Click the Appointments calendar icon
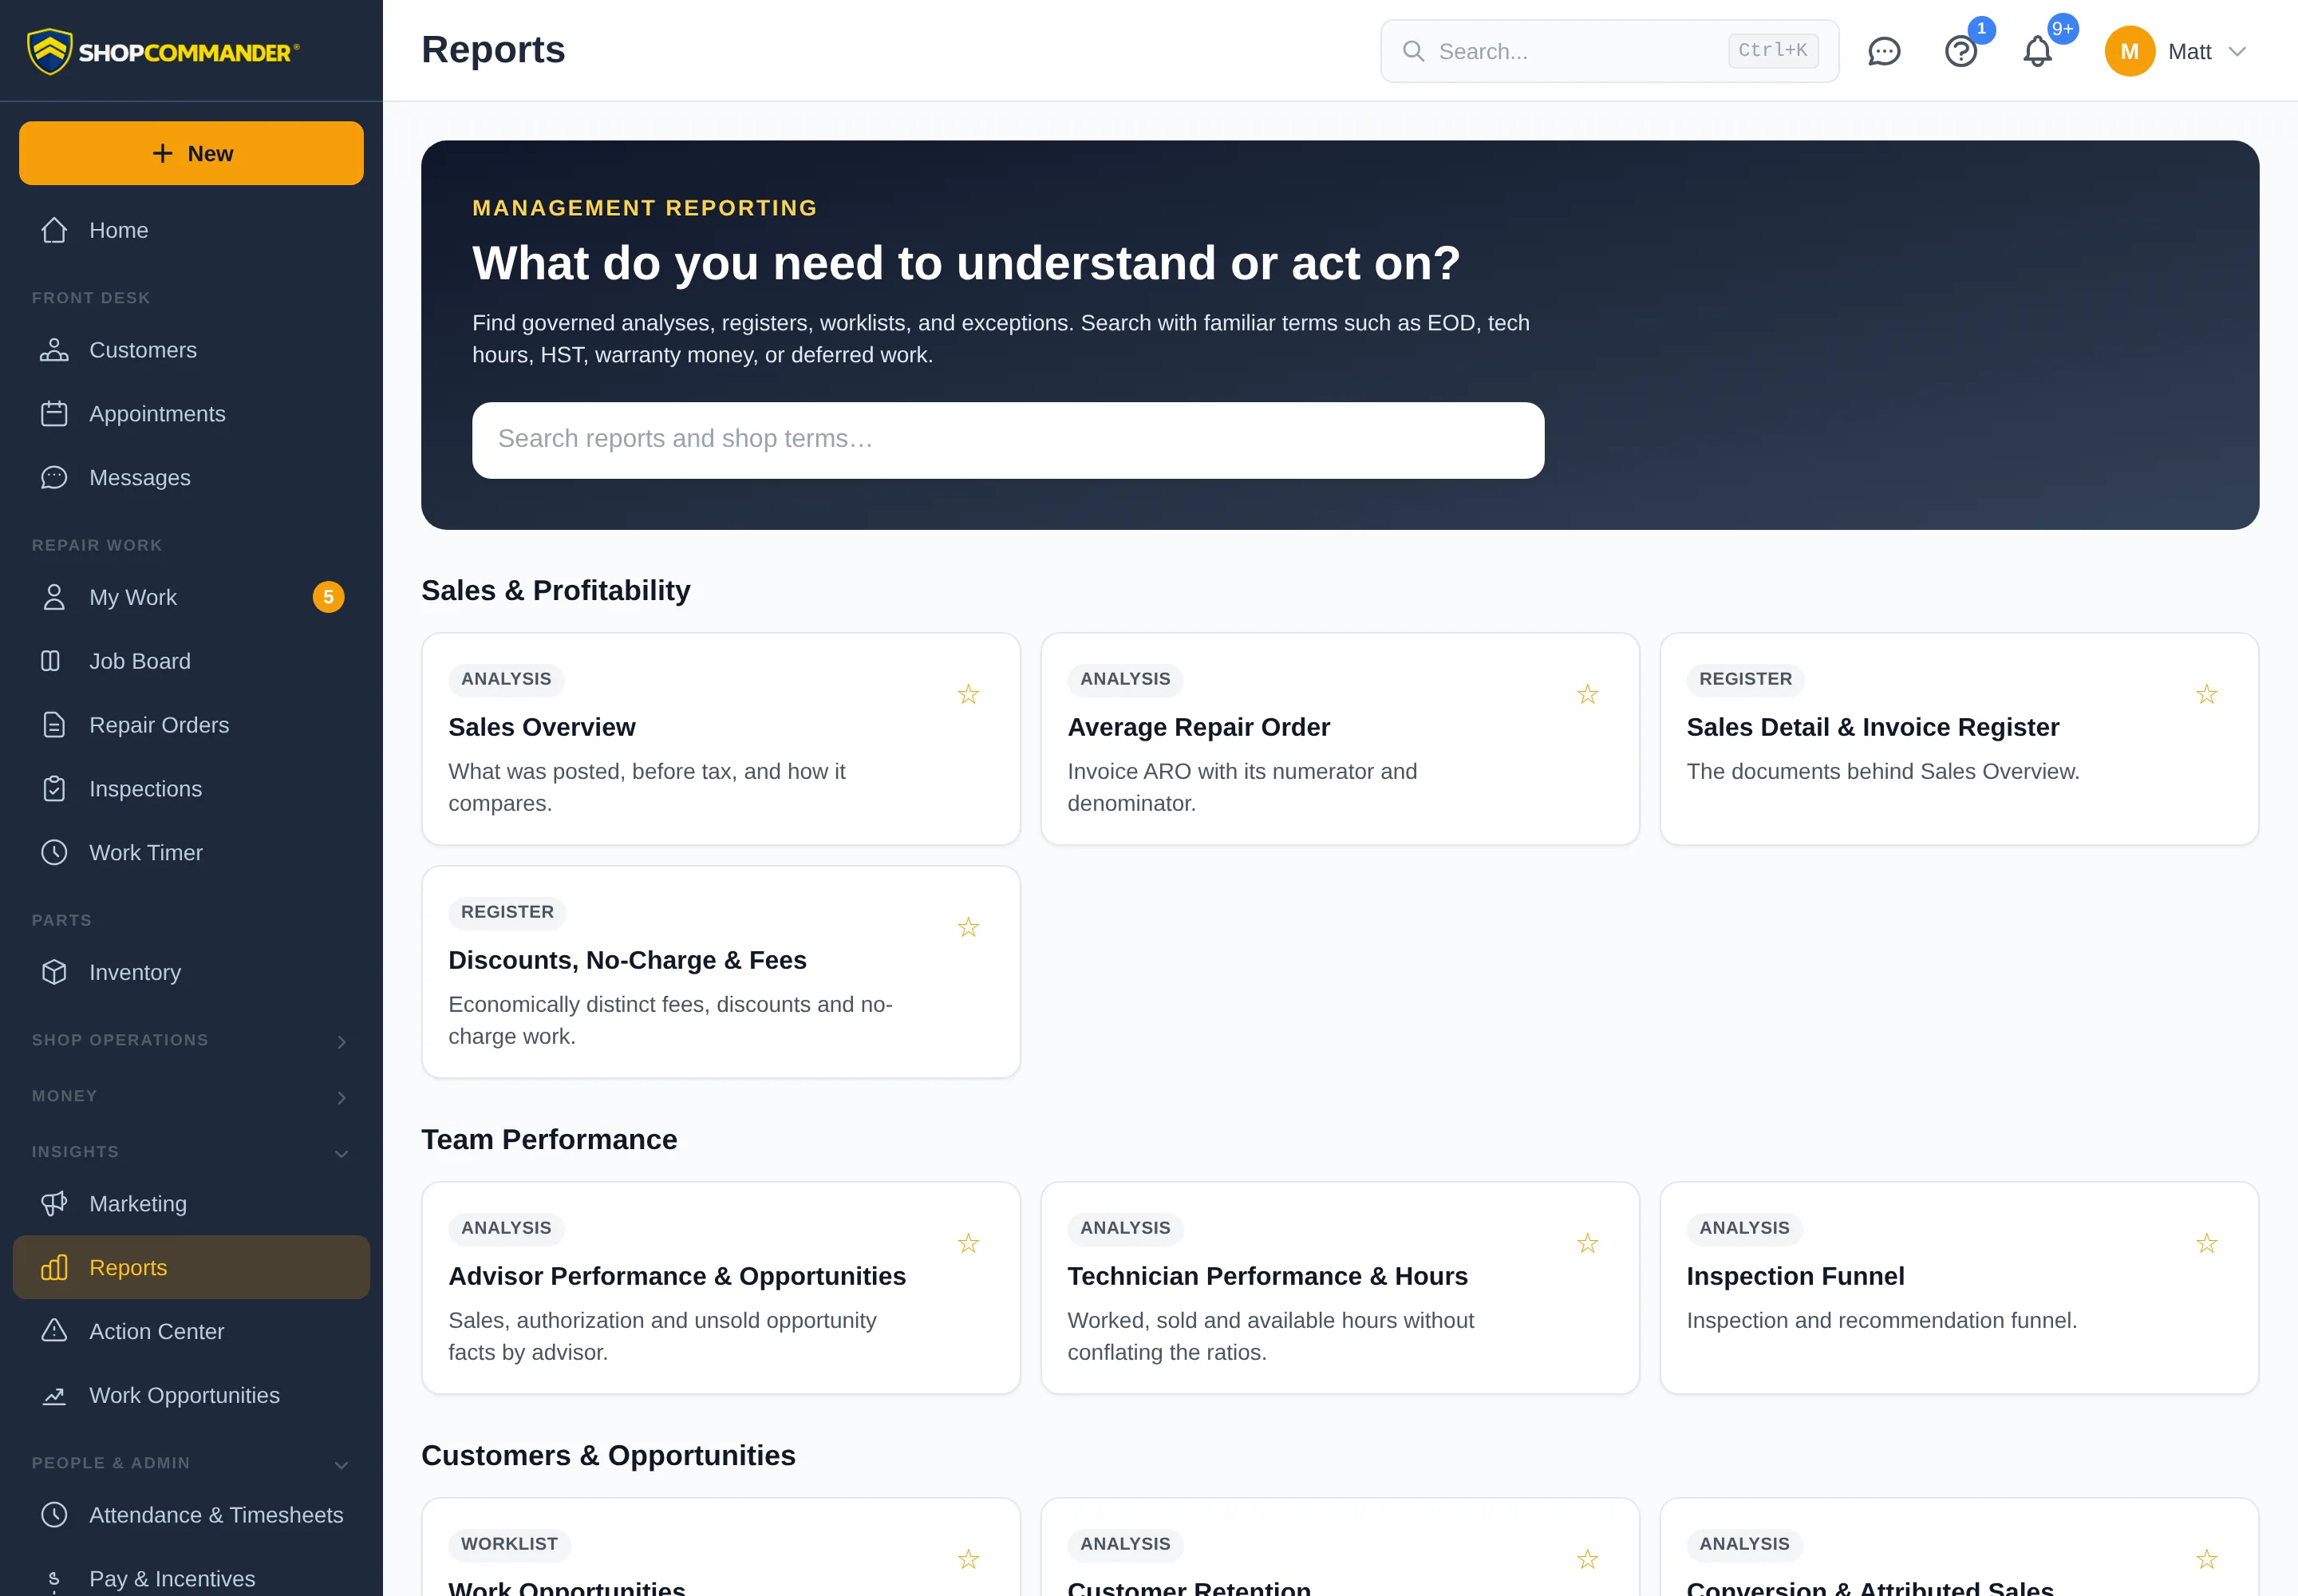 tap(54, 414)
